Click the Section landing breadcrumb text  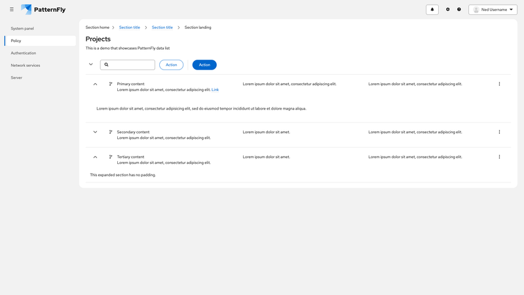tap(198, 28)
